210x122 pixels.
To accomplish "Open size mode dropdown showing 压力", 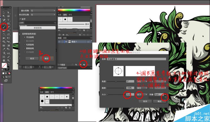I will 142,94.
